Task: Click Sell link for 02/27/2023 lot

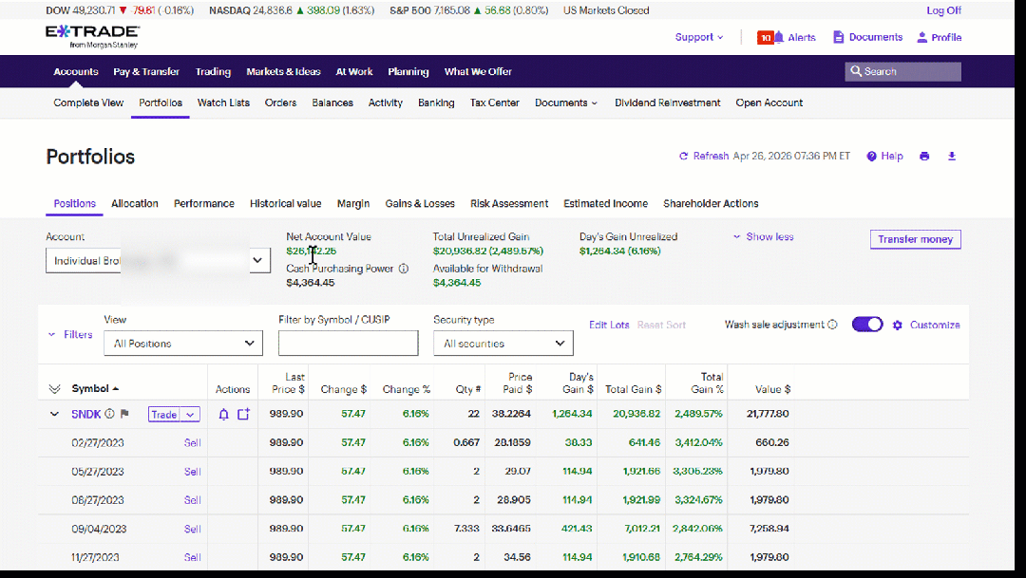Action: pos(192,442)
